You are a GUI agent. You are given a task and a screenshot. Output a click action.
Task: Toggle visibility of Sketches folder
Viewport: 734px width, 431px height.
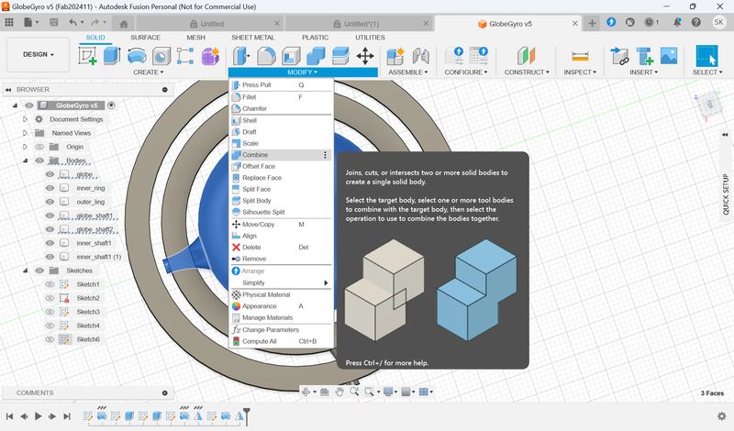(39, 271)
